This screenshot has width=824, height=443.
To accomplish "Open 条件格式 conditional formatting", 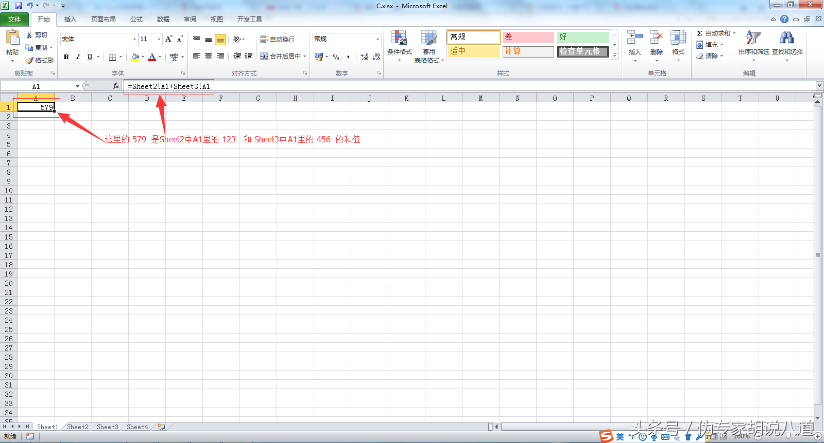I will [x=400, y=46].
